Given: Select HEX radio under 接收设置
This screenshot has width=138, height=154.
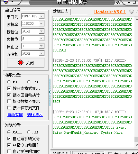Looking at the screenshot, I should (29, 82).
